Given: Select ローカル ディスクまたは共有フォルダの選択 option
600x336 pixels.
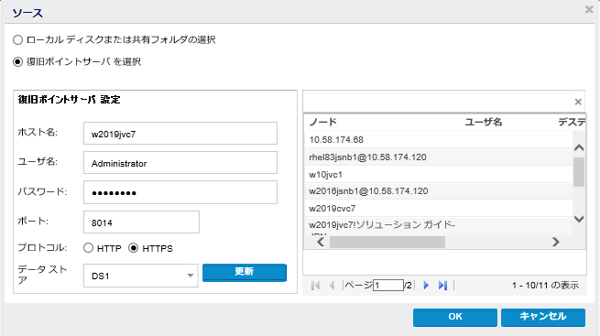Looking at the screenshot, I should point(18,39).
